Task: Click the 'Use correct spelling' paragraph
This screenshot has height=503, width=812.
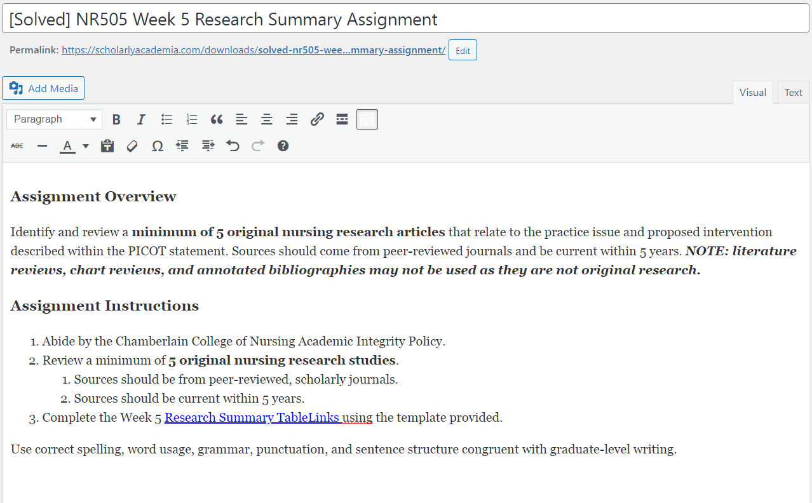Action: [344, 450]
